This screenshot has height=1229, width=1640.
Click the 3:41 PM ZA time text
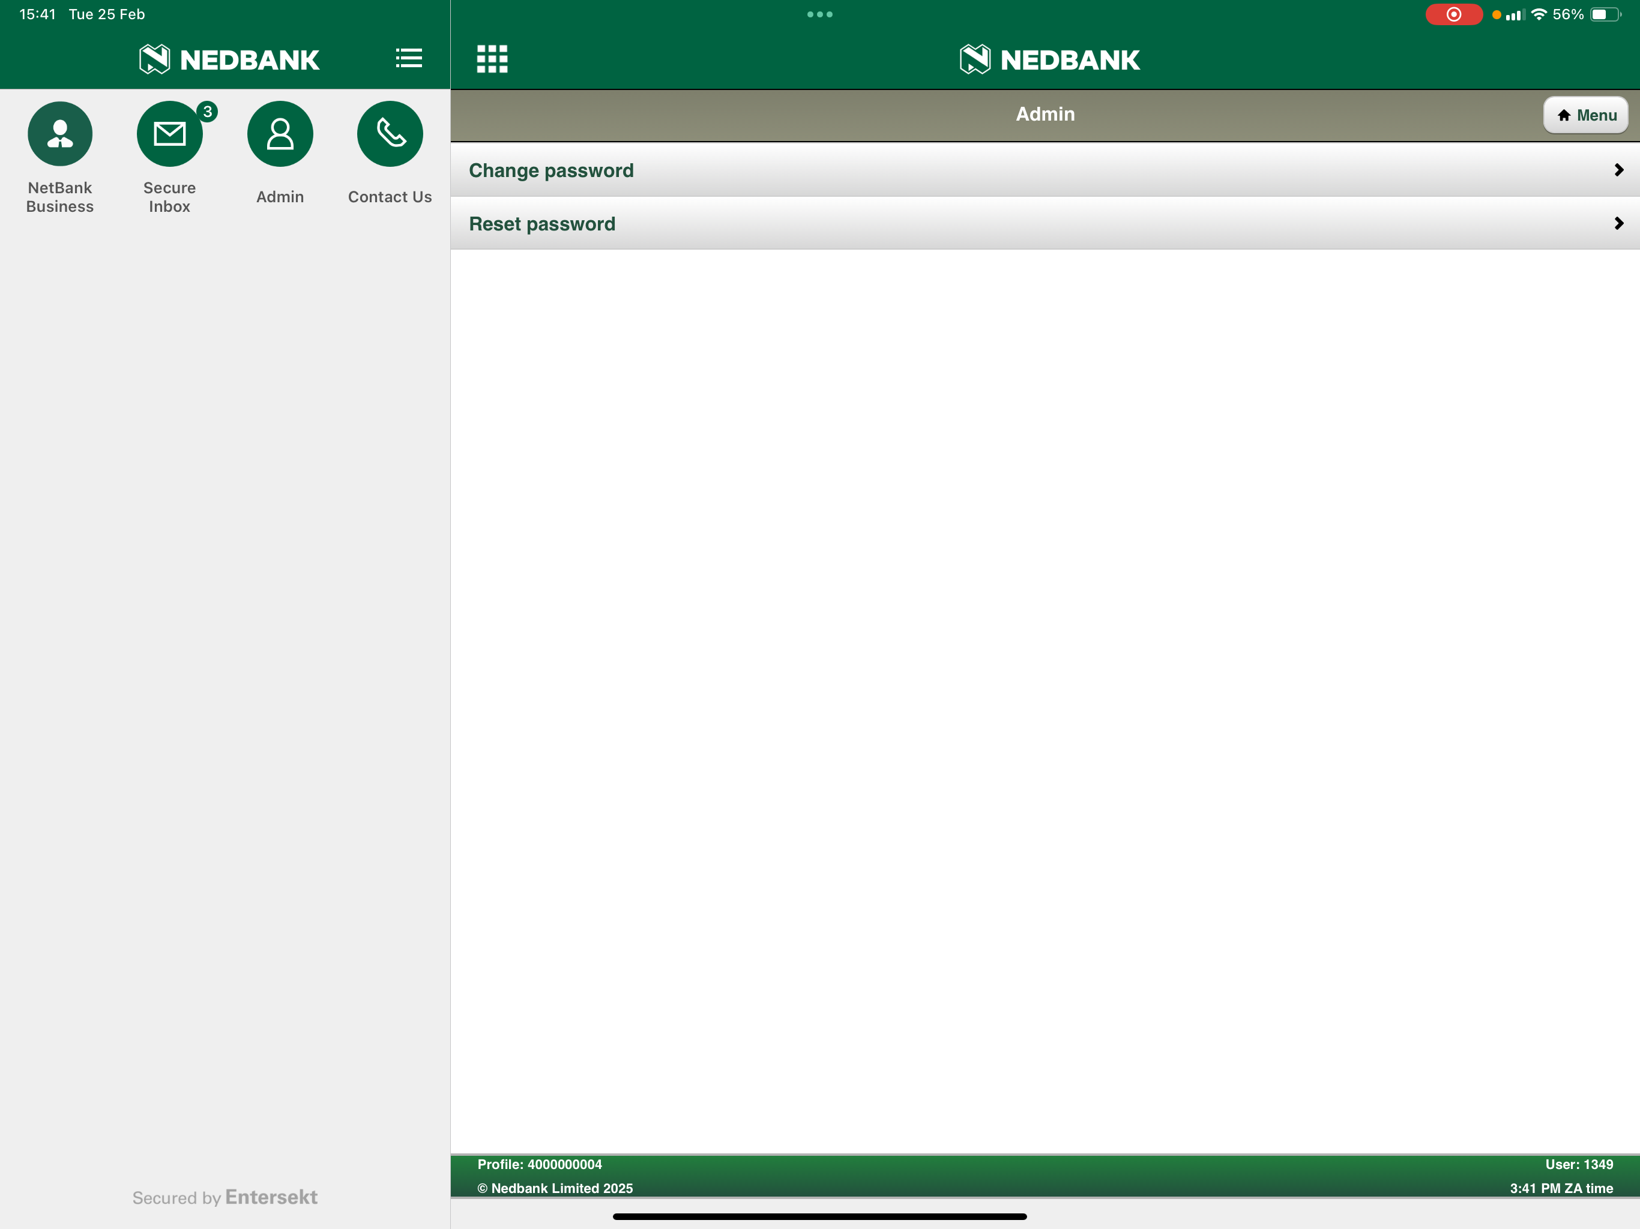coord(1561,1188)
